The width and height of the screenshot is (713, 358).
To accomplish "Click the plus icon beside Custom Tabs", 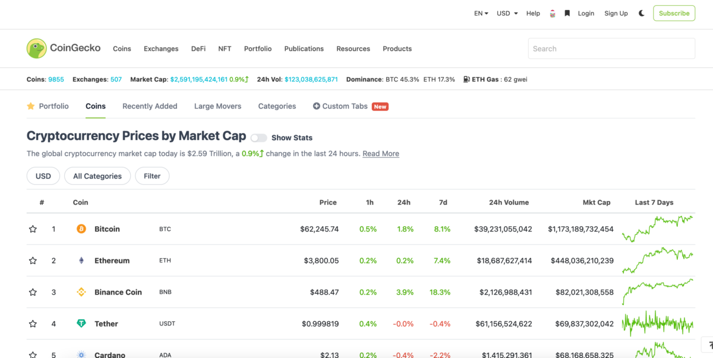I will 317,106.
